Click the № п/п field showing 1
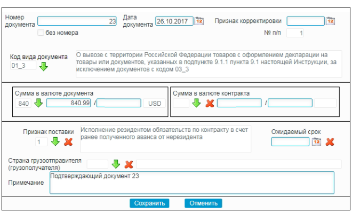Image resolution: width=352 pixels, height=213 pixels. coord(295,33)
